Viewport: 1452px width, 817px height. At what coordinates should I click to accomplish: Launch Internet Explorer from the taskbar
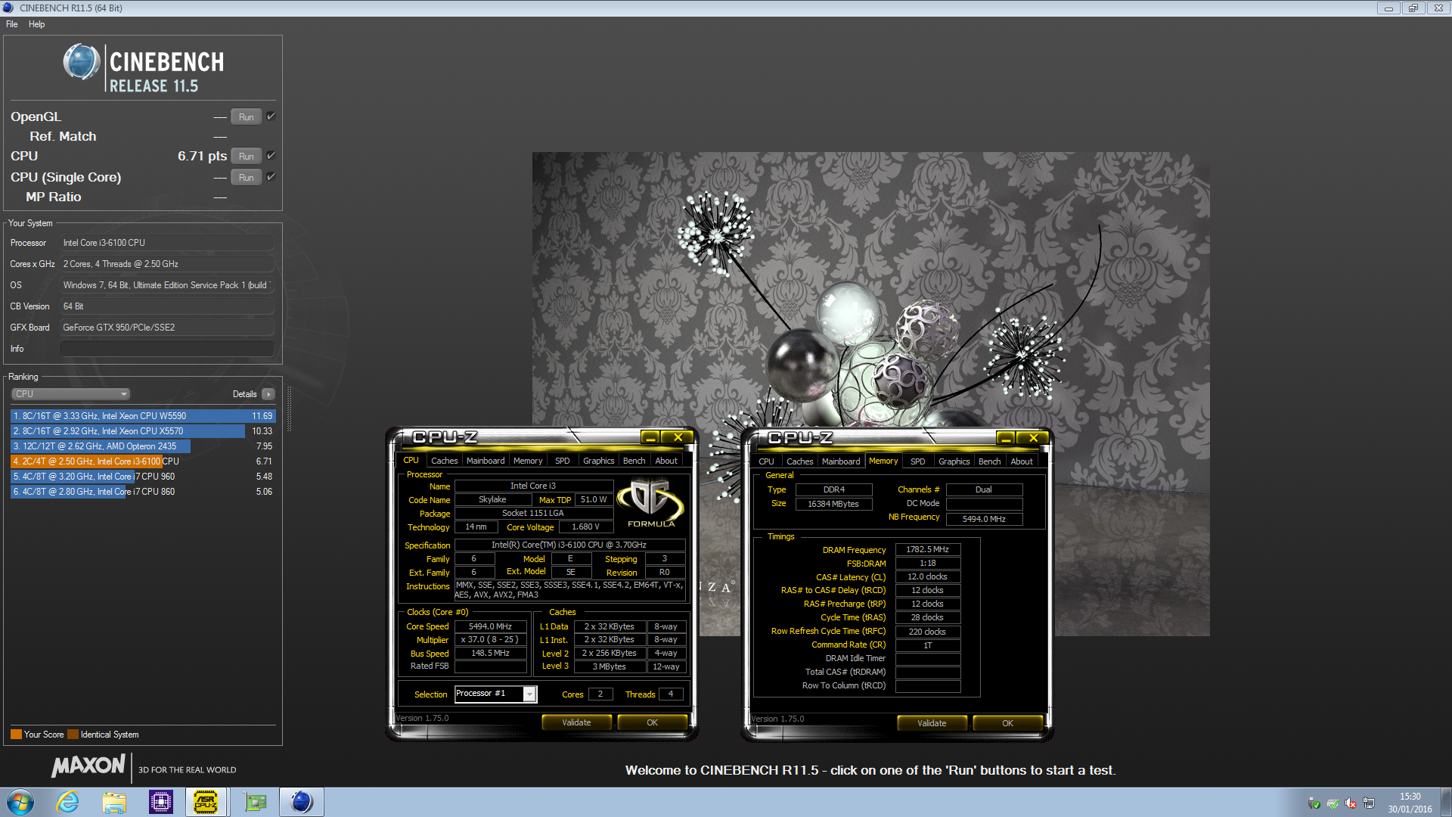point(68,802)
